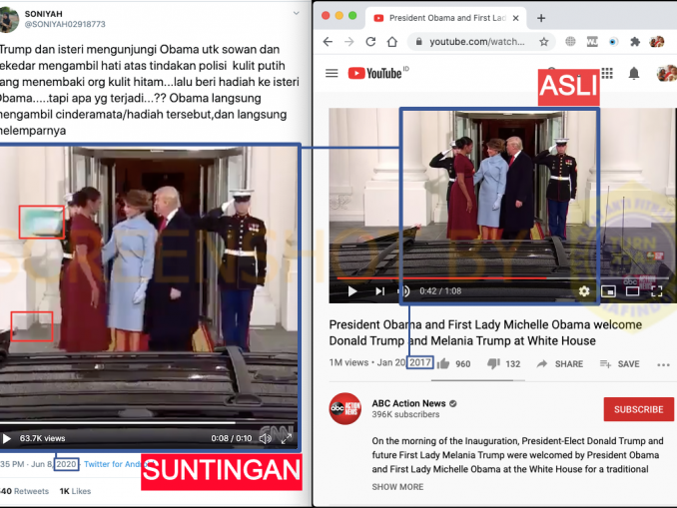This screenshot has width=677, height=508.
Task: Open the YouTube apps grid
Action: point(607,74)
